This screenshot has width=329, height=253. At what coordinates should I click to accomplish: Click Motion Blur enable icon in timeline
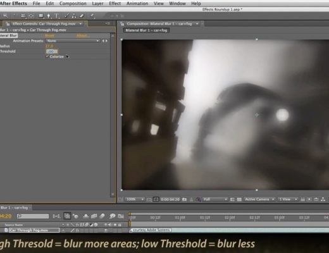click(x=102, y=216)
